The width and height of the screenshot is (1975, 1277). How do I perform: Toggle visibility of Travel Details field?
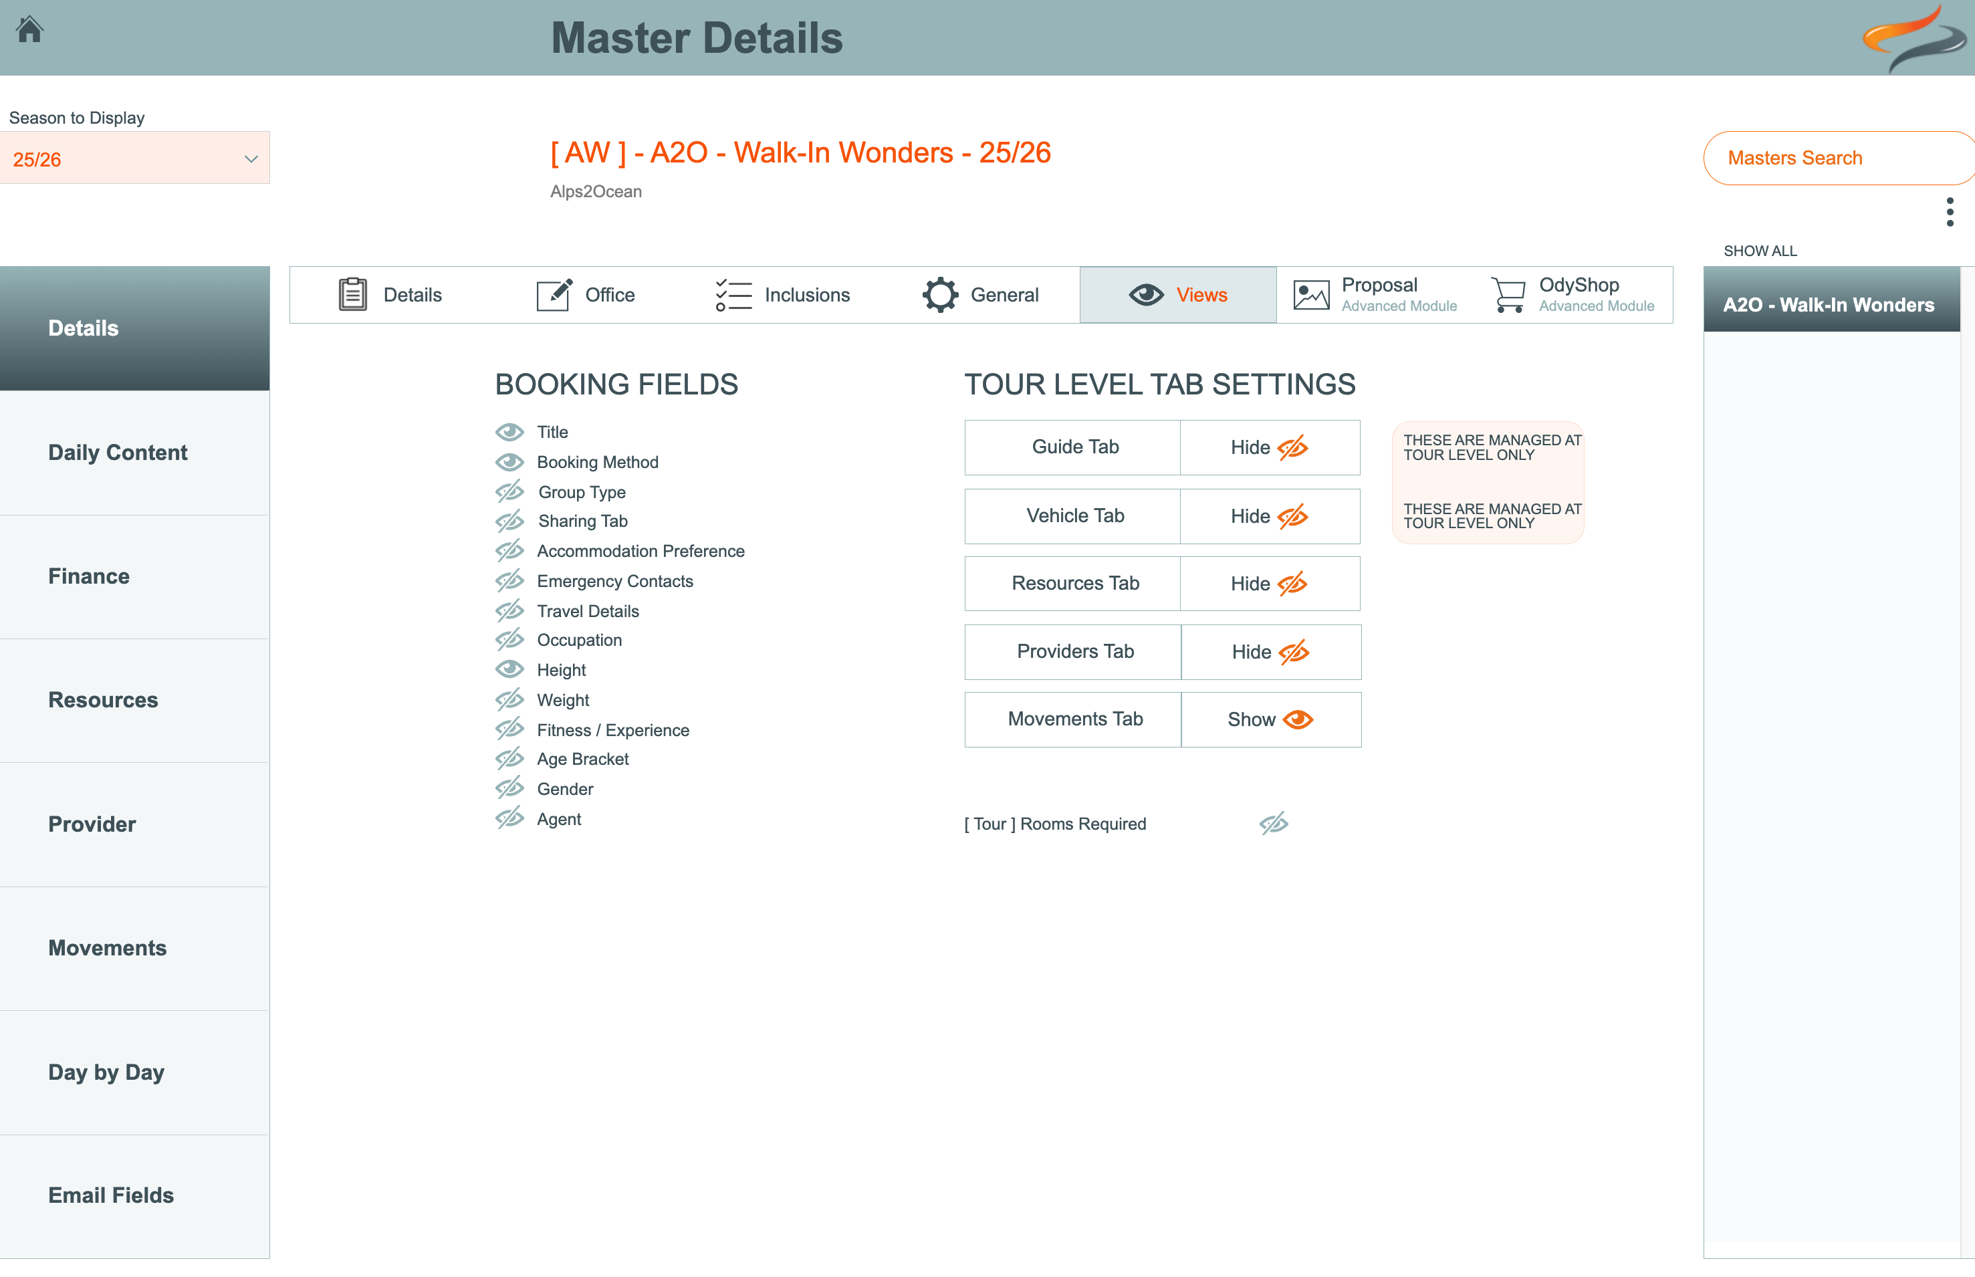510,611
